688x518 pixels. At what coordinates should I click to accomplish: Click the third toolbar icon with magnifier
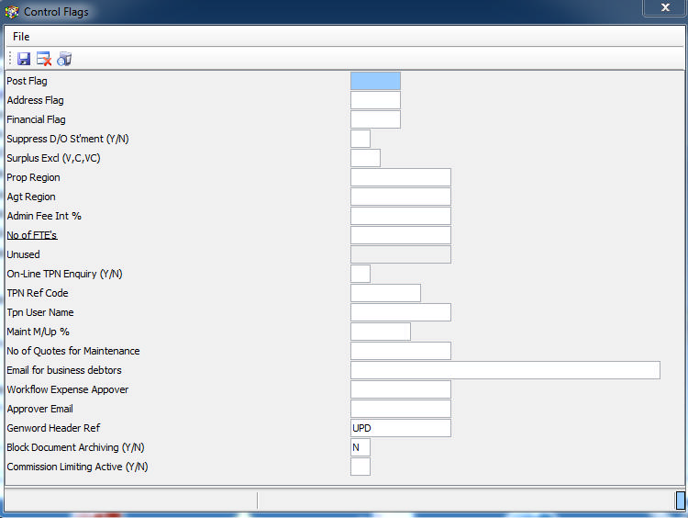(x=63, y=59)
